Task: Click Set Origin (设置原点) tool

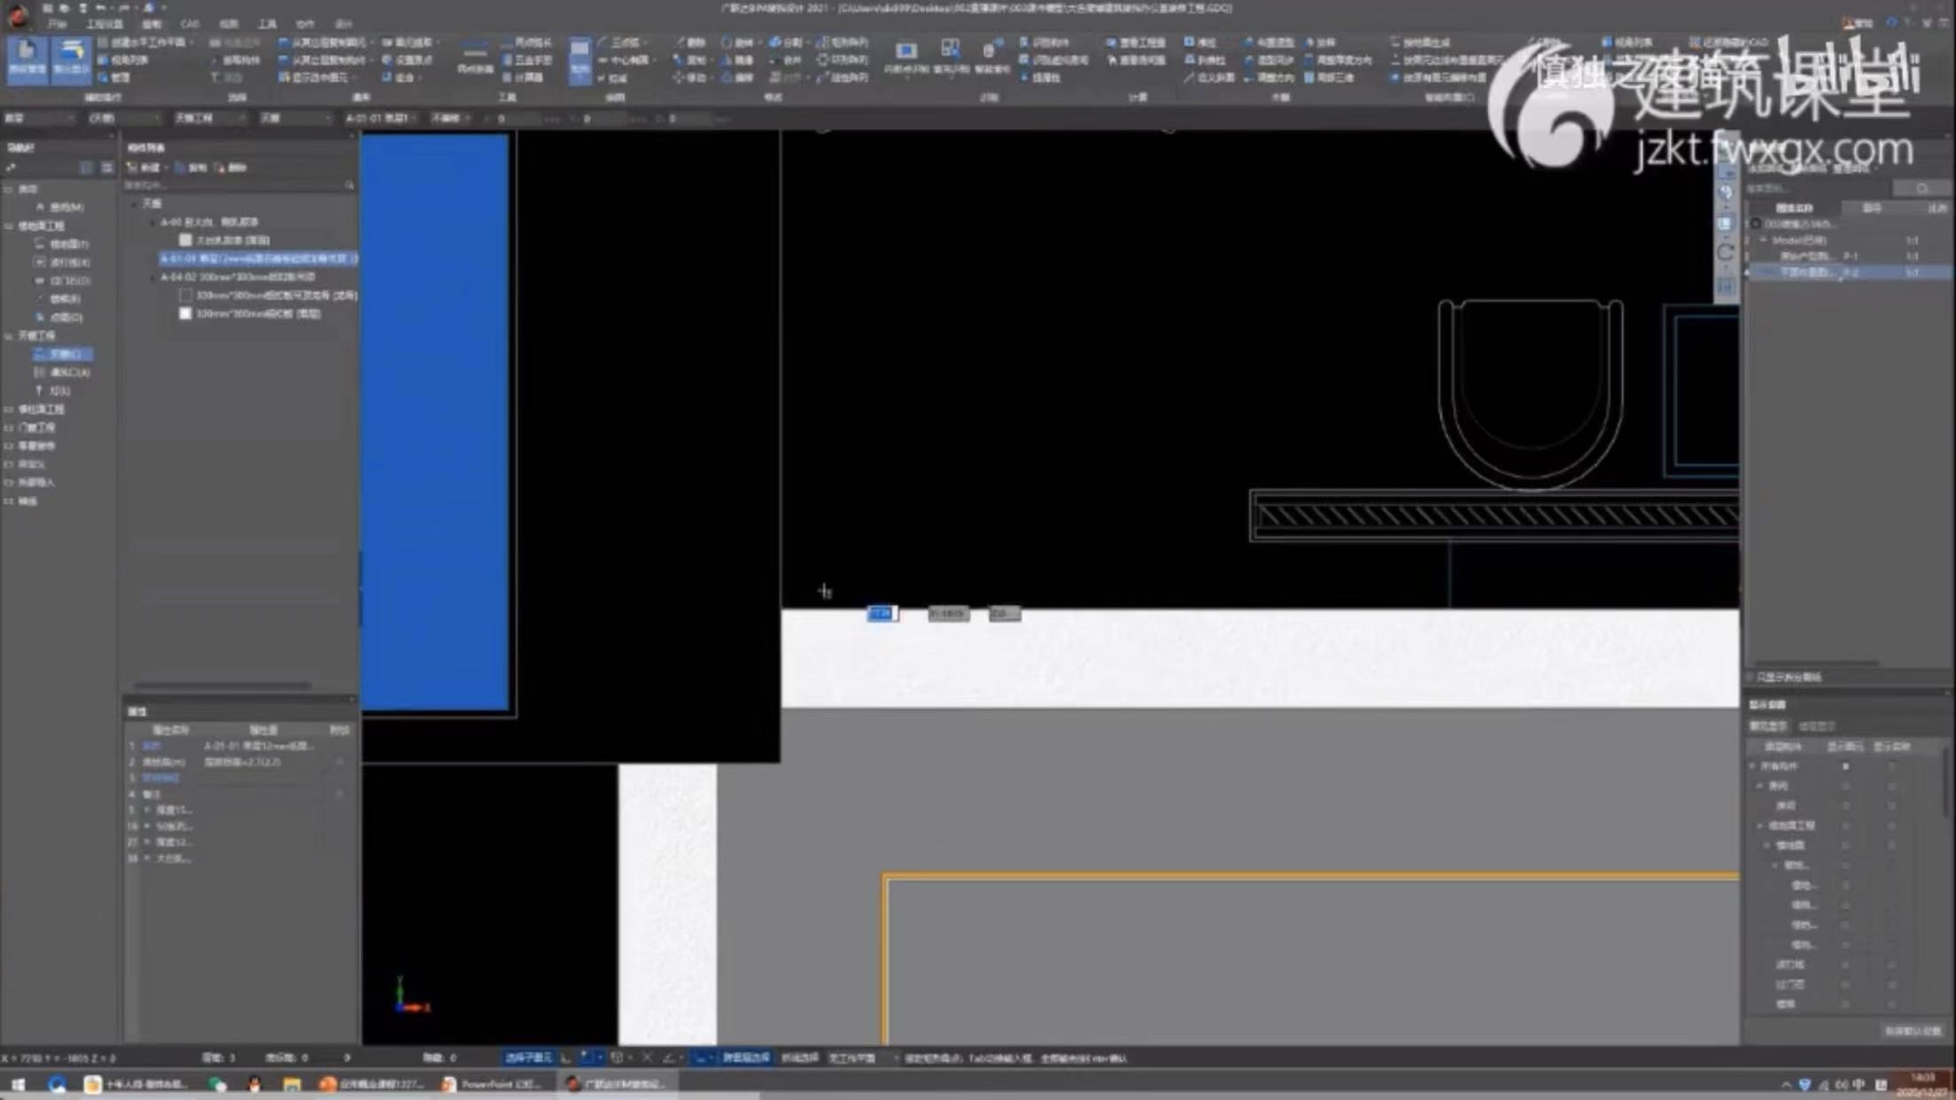Action: 408,60
